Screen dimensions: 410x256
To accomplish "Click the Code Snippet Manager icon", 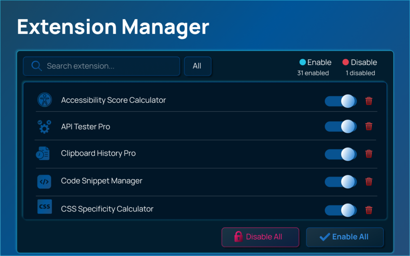I will [x=44, y=181].
